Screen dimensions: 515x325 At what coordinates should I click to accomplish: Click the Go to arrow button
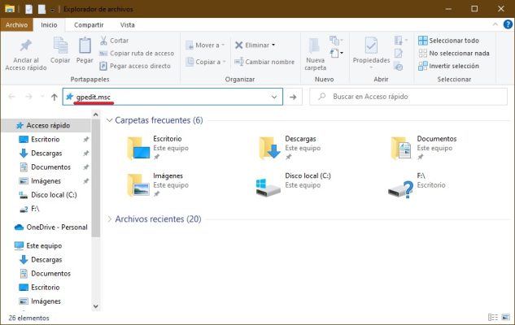click(293, 97)
